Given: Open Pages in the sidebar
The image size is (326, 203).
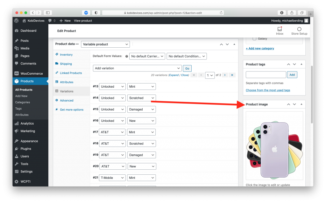Looking at the screenshot, I should 30,56.
